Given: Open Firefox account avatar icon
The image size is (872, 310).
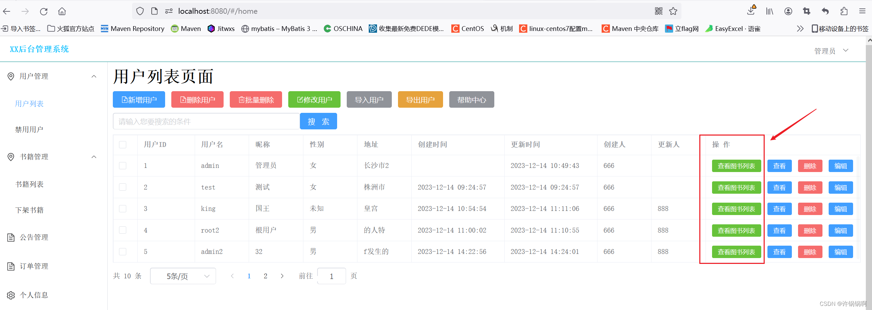Looking at the screenshot, I should [788, 11].
